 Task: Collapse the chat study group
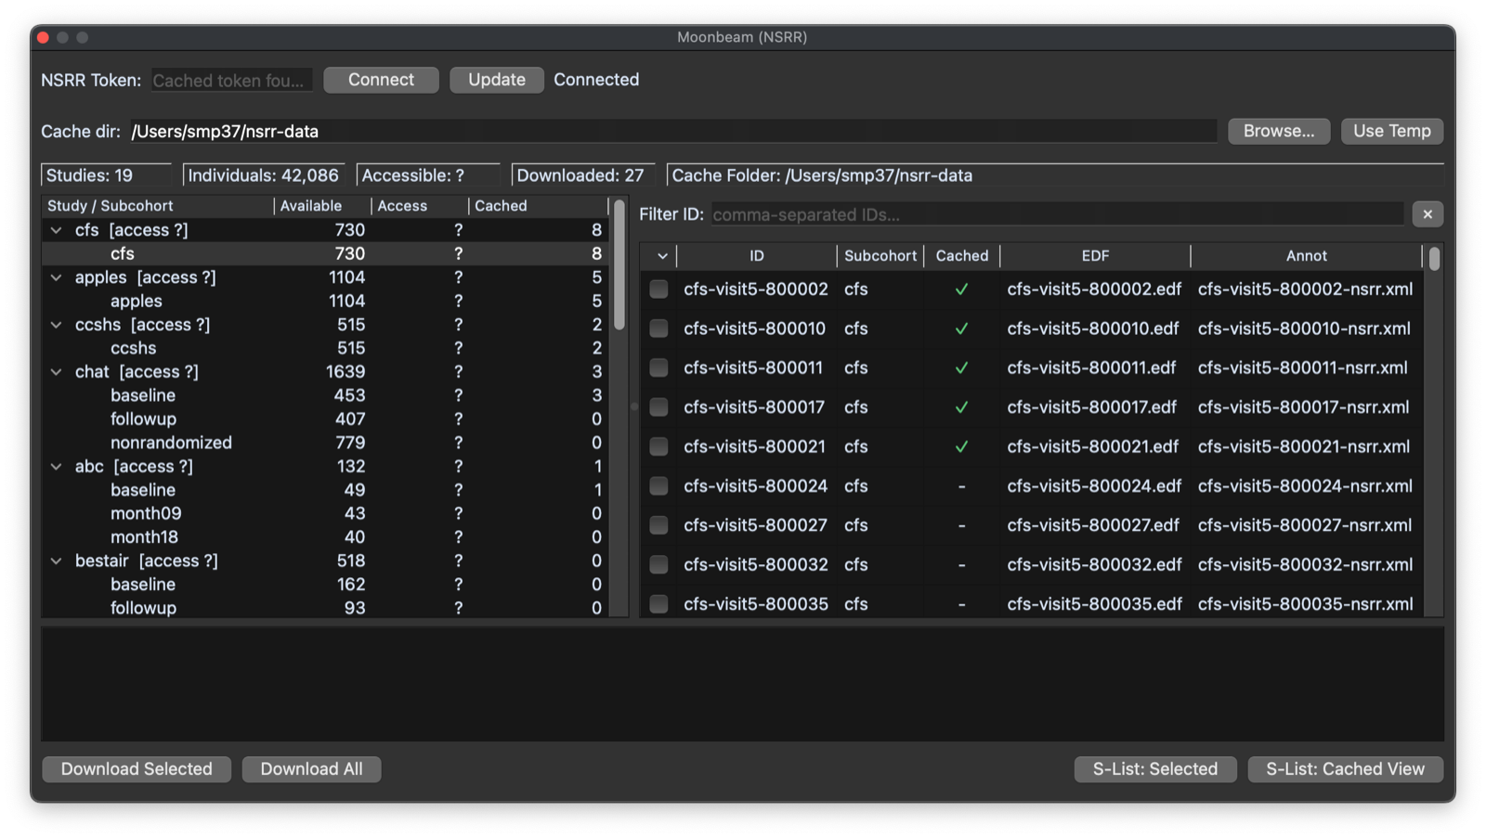pyautogui.click(x=57, y=372)
